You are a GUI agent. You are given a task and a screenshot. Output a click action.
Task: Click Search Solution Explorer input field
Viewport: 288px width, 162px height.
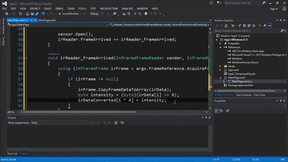247,31
